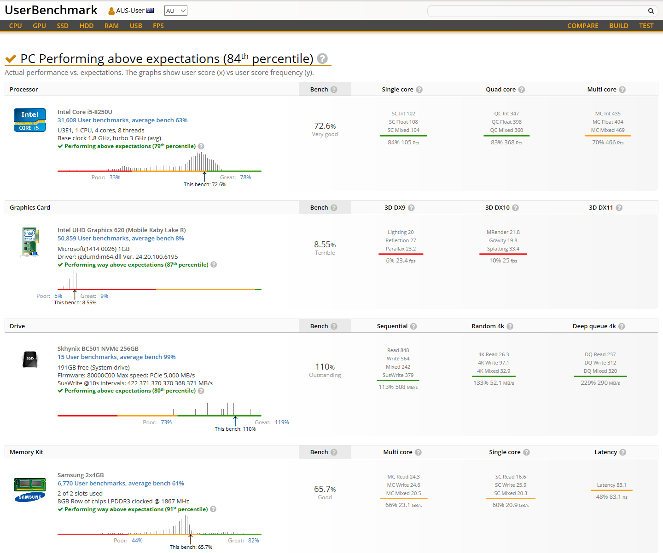Screen dimensions: 663x553
Task: Click the Deep queue 4k help icon
Action: click(x=622, y=326)
